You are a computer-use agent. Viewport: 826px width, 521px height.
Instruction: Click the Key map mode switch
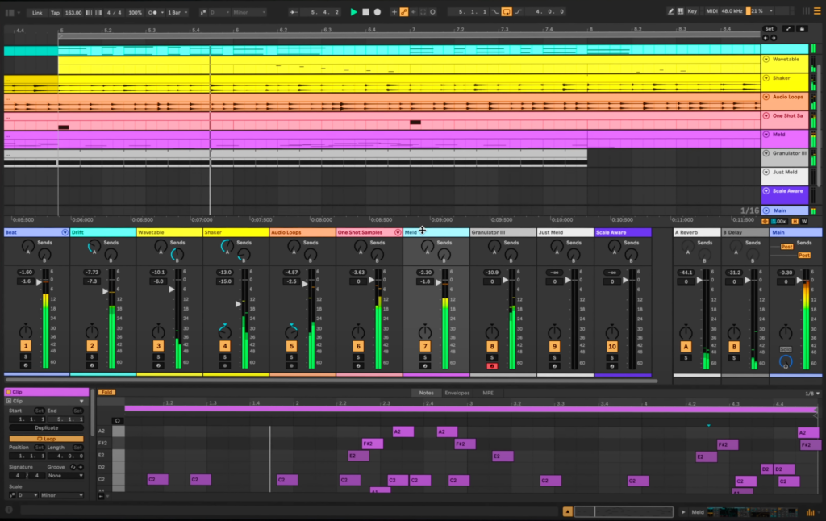pyautogui.click(x=692, y=11)
